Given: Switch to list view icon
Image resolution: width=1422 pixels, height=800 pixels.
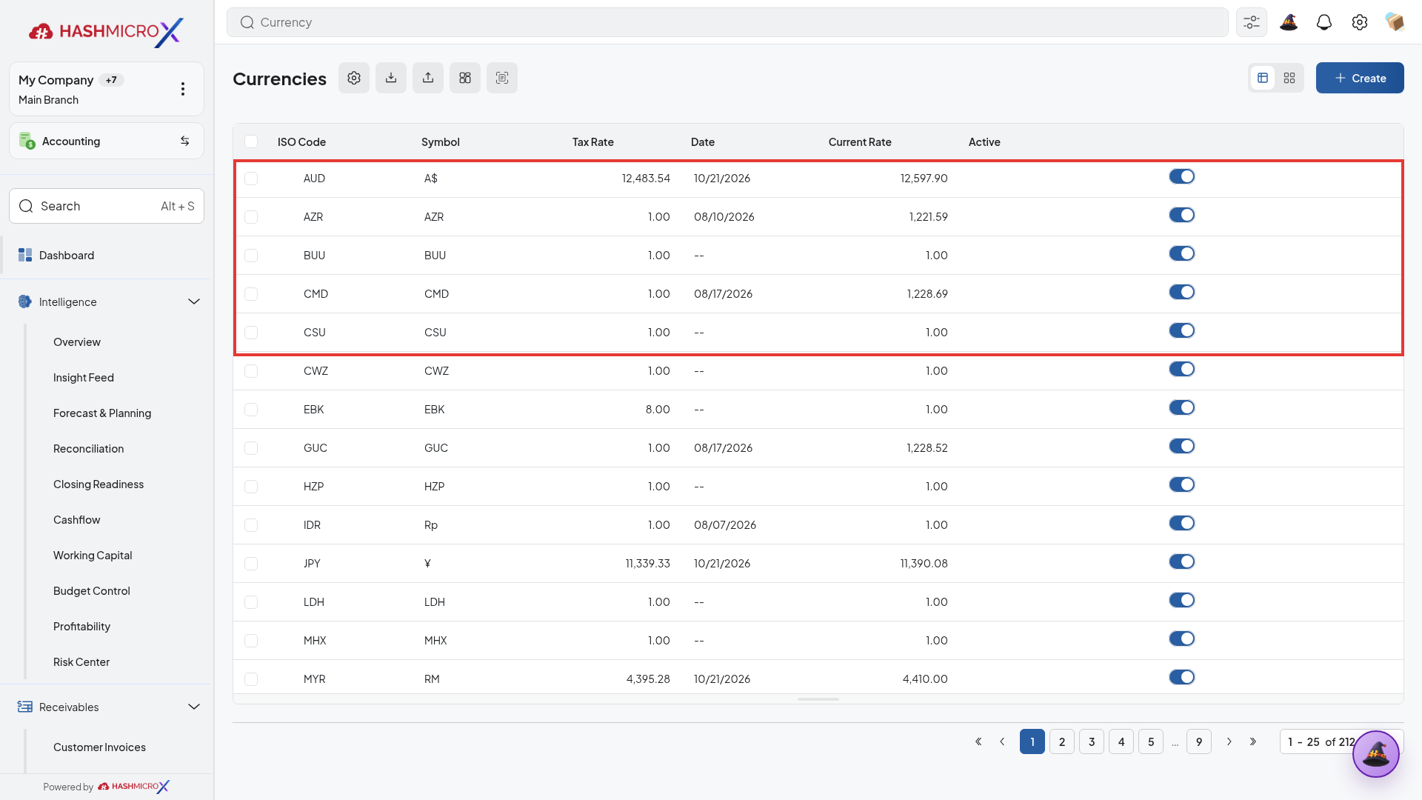Looking at the screenshot, I should (1263, 78).
